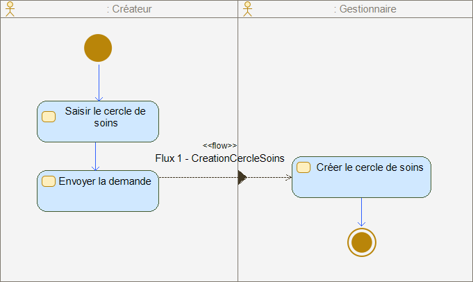The width and height of the screenshot is (473, 282).
Task: Select the "Envoyer la demande" action text
Action: [x=104, y=181]
